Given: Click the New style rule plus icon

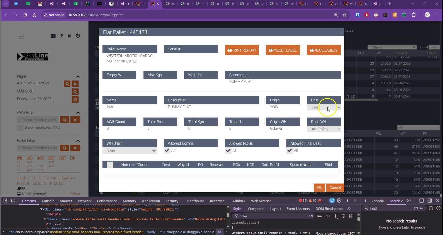Looking at the screenshot, I should coord(336,216).
